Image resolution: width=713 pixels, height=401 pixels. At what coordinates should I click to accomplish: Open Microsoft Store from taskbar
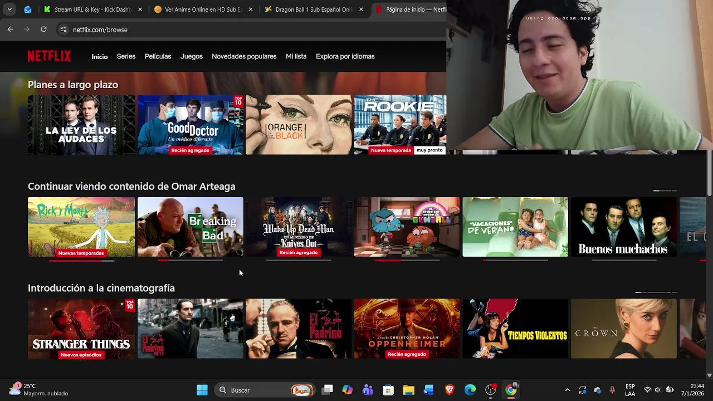388,390
